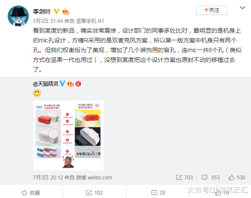Open the @天猫精灵 account link
Screen dimensions: 251x198
click(x=45, y=84)
